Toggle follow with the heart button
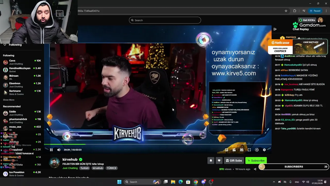 point(219,160)
